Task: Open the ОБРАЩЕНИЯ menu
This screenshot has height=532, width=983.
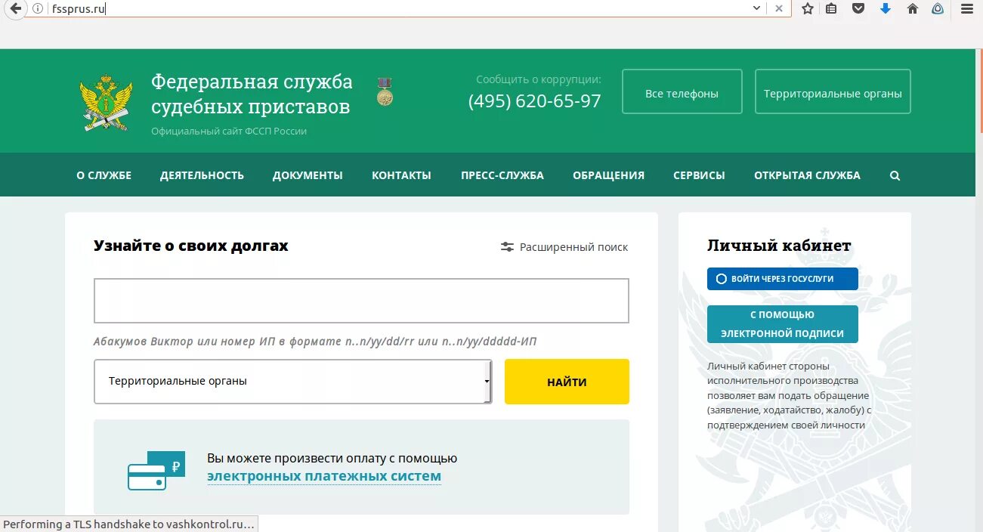Action: click(608, 175)
